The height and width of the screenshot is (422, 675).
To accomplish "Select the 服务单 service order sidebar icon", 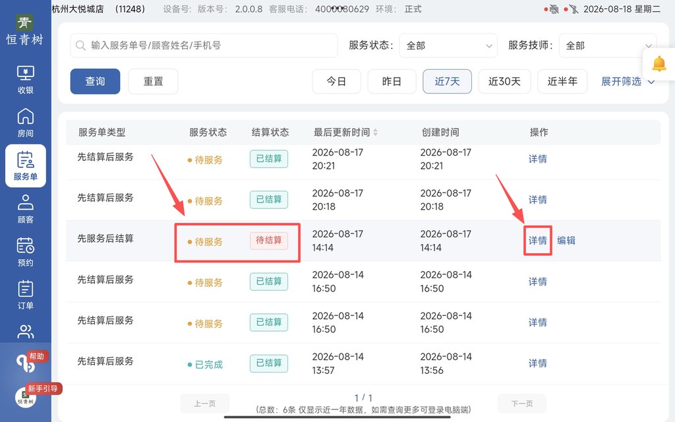I will 26,166.
